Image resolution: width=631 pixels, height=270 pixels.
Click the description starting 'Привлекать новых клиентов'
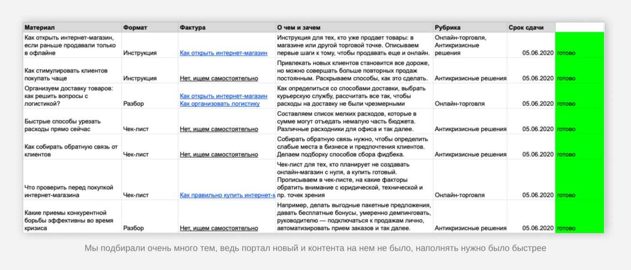coord(353,71)
